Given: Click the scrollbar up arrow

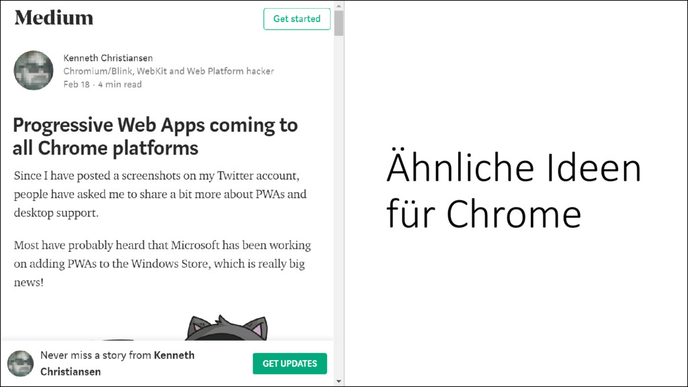Looking at the screenshot, I should pos(339,6).
